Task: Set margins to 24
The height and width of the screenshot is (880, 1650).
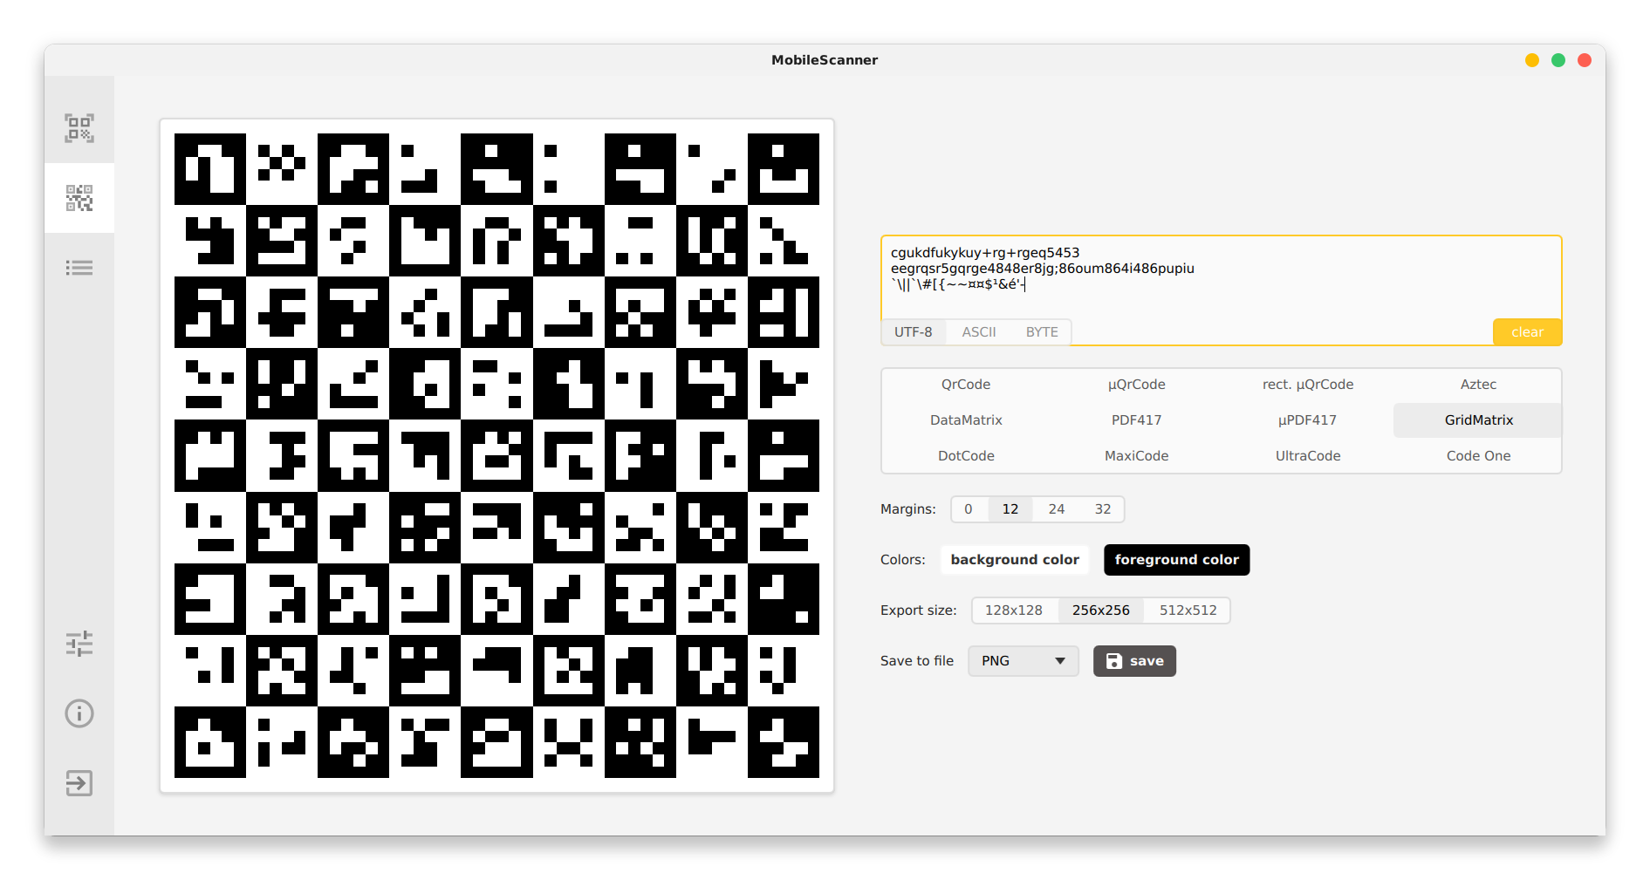Action: pyautogui.click(x=1057, y=509)
